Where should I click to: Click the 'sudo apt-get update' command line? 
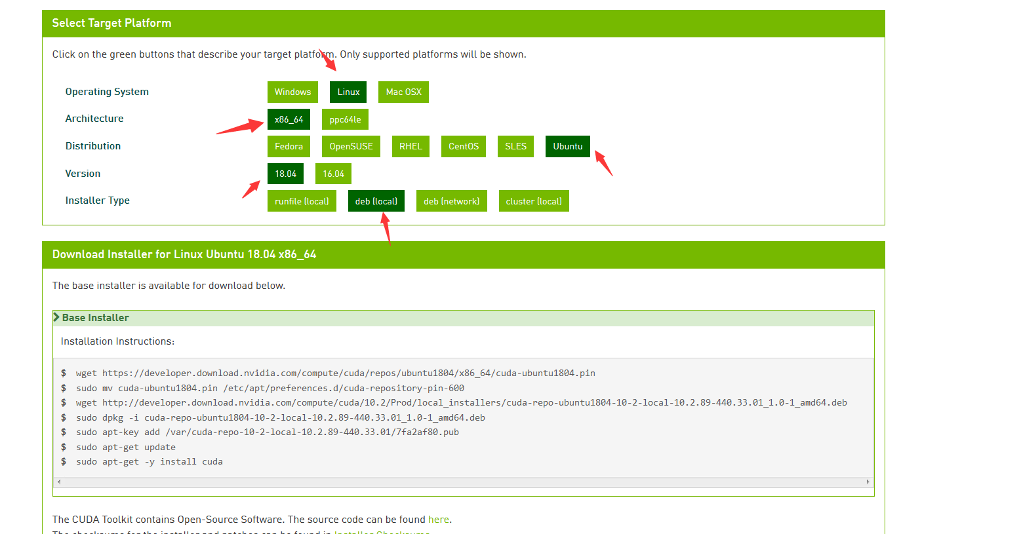point(126,447)
